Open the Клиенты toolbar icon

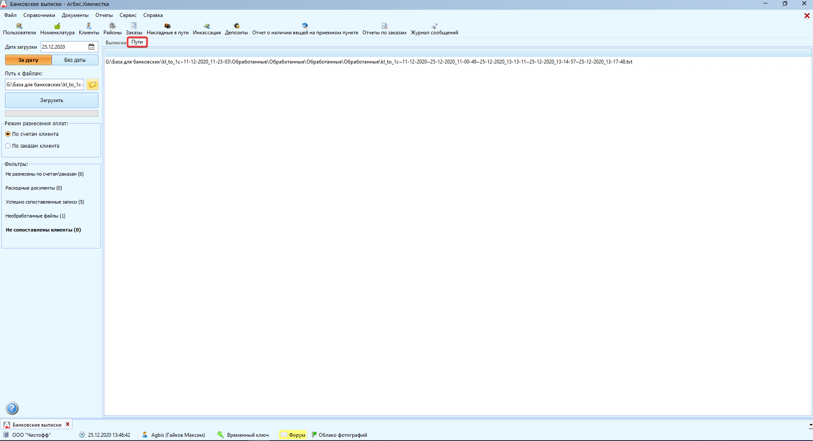point(89,29)
